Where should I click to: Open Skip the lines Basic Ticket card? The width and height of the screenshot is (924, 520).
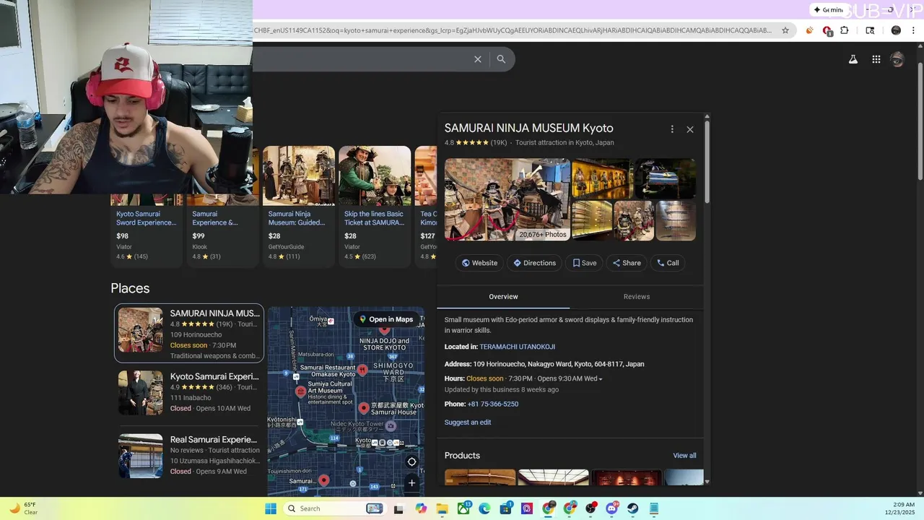click(375, 207)
